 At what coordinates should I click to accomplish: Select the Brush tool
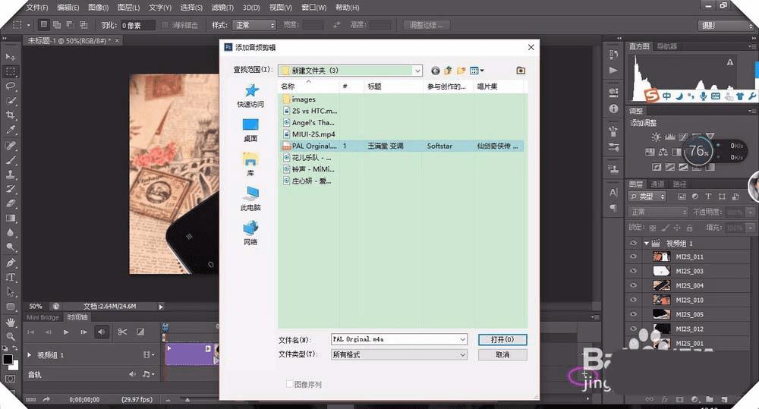[11, 159]
